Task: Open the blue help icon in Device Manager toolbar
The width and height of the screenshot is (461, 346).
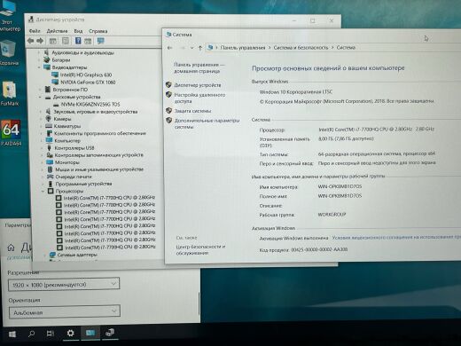Action: [78, 41]
